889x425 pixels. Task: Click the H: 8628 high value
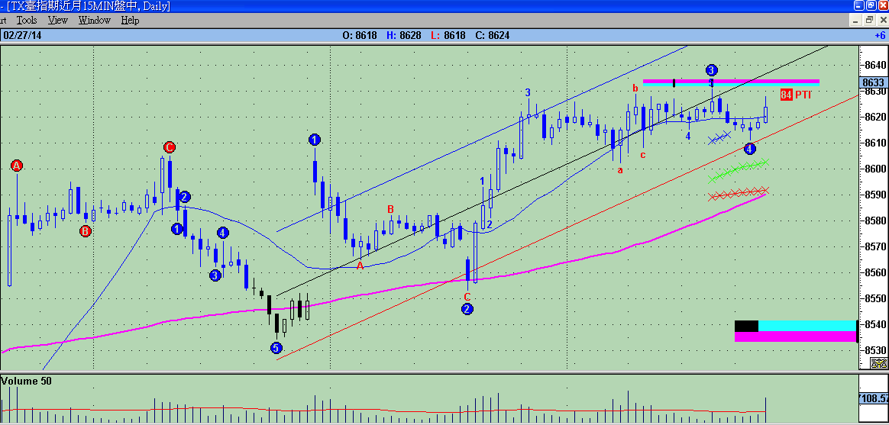[x=404, y=35]
